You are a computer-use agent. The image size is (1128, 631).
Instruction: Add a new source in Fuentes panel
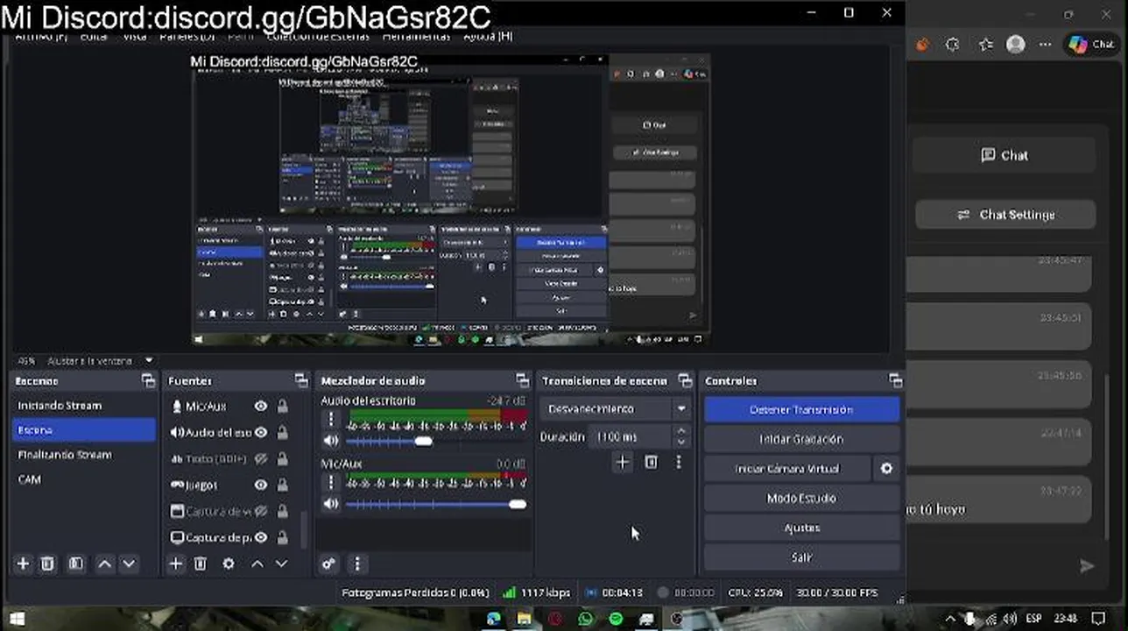(175, 564)
